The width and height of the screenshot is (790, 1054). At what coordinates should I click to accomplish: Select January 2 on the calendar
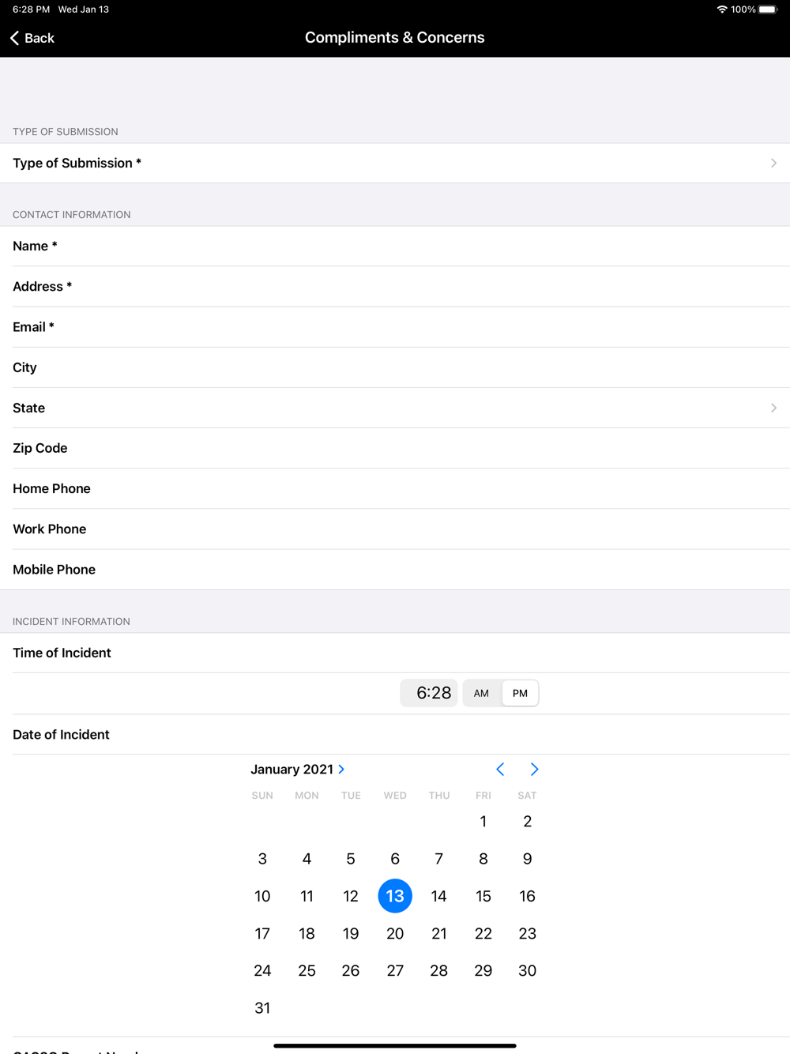[x=528, y=822]
